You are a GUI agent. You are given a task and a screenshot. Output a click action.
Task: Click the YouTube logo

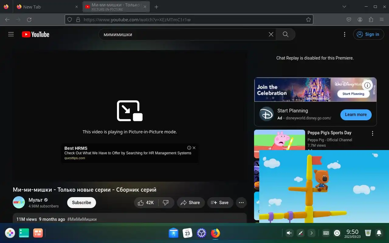pyautogui.click(x=36, y=34)
